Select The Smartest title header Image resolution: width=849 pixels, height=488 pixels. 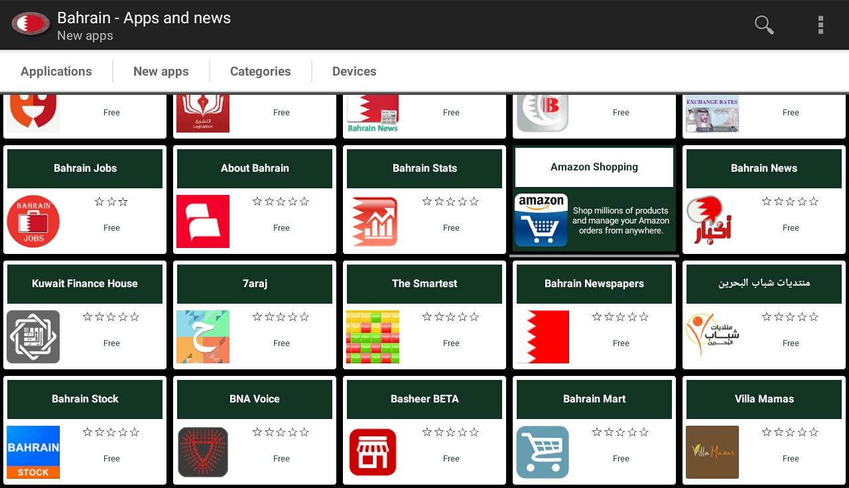tap(424, 284)
